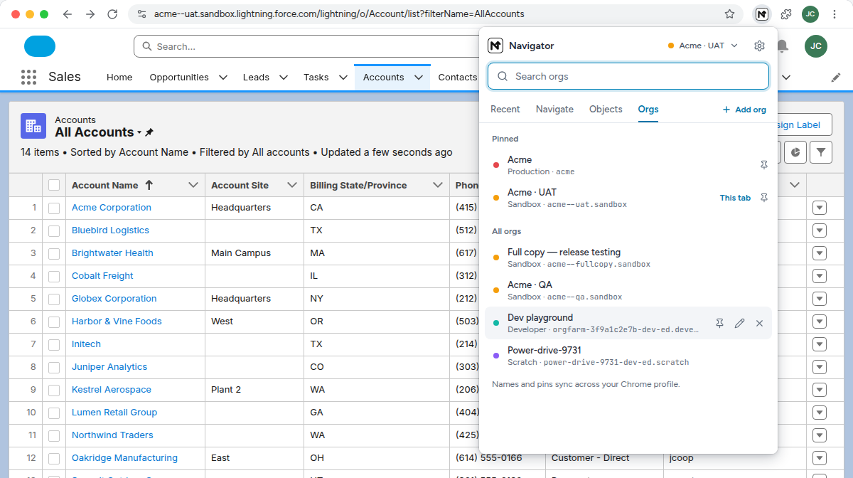Screen dimensions: 853x478
Task: Open row actions for Oakridge Manufacturing
Action: point(820,458)
